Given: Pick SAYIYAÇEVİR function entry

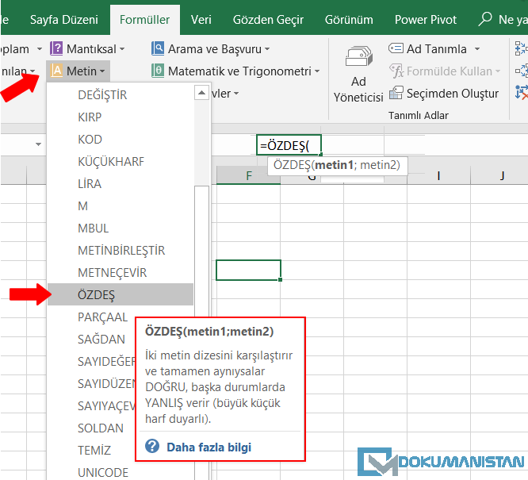Looking at the screenshot, I should [x=106, y=406].
